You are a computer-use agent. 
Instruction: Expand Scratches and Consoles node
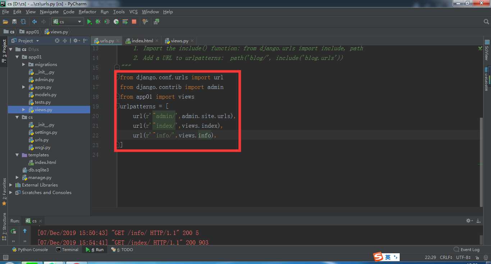coord(10,193)
